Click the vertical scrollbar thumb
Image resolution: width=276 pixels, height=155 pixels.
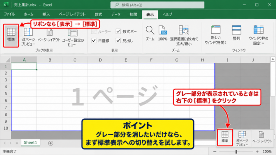coord(273,79)
